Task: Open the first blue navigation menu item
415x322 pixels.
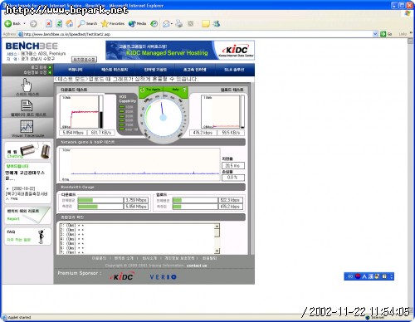Action: coord(75,70)
